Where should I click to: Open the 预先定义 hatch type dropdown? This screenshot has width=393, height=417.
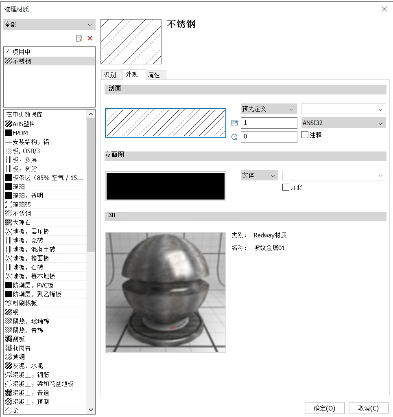[x=269, y=109]
